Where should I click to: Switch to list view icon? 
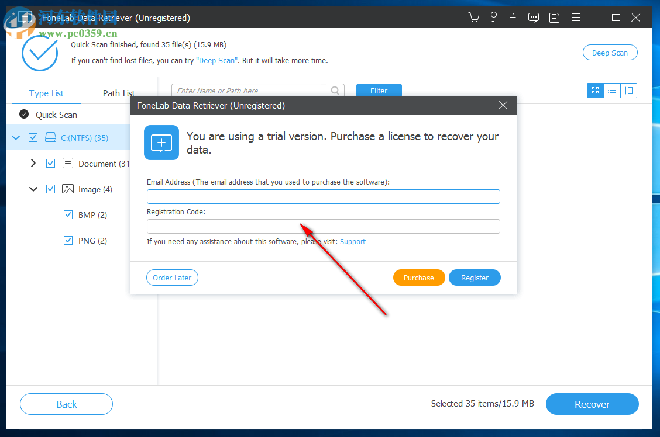612,91
